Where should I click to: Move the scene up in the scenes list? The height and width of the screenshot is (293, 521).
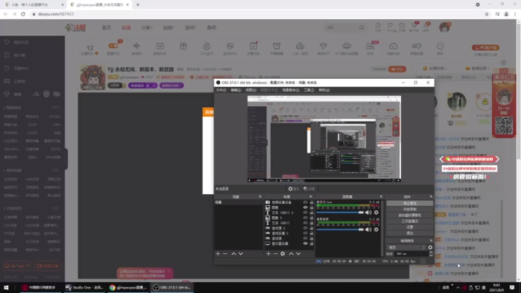pos(234,254)
